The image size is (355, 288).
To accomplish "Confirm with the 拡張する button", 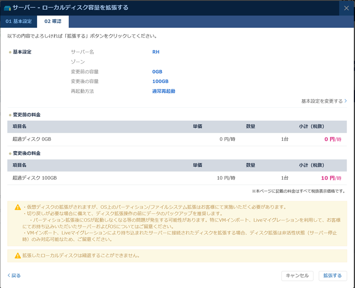I will pos(333,276).
